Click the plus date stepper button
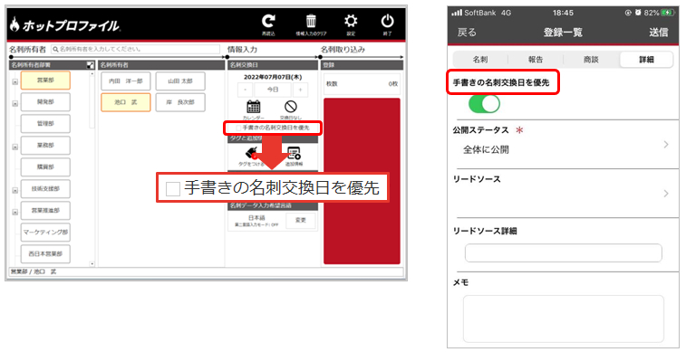Screen dimensions: 686x352 tap(300, 90)
